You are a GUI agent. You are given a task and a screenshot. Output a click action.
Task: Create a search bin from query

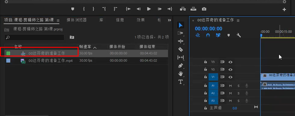click(72, 37)
